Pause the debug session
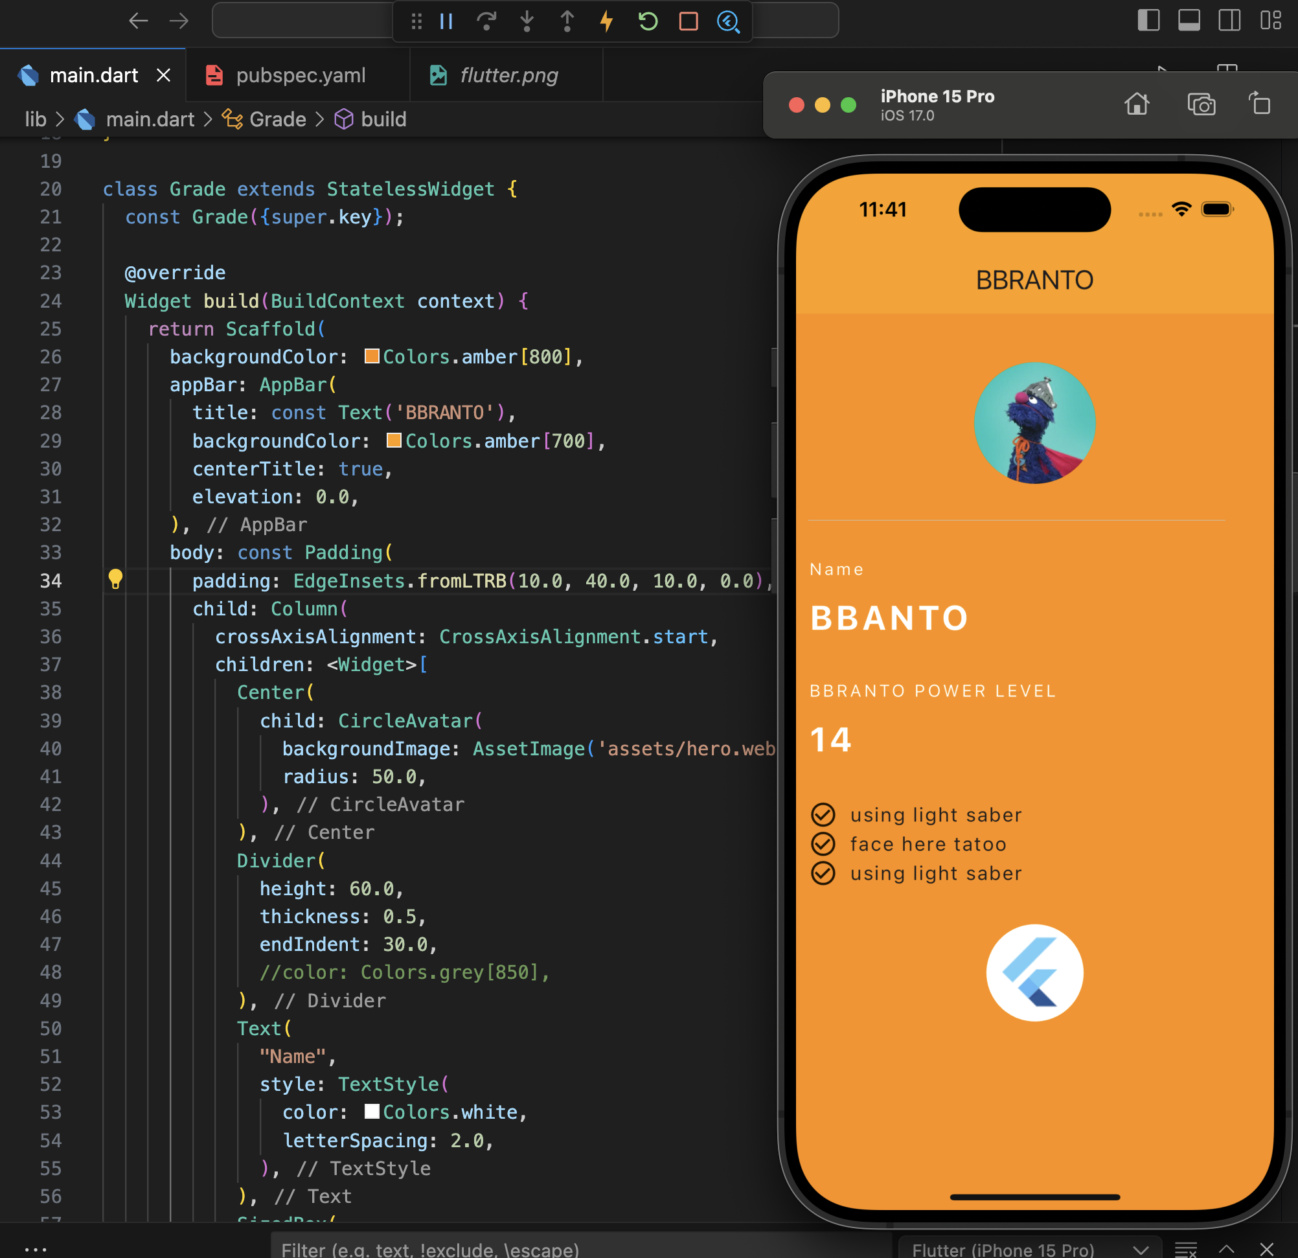 tap(446, 22)
